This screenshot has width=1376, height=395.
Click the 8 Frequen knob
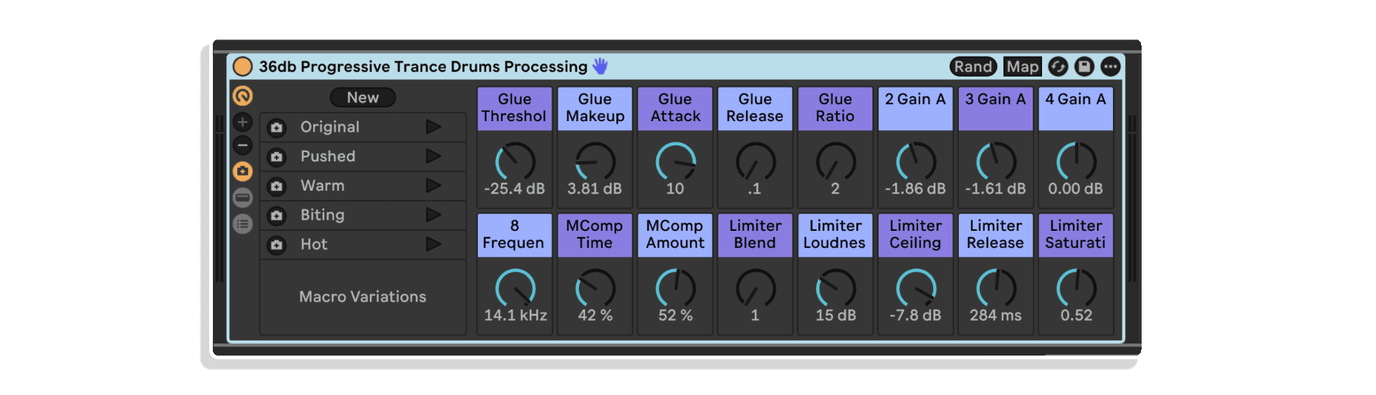tap(515, 288)
